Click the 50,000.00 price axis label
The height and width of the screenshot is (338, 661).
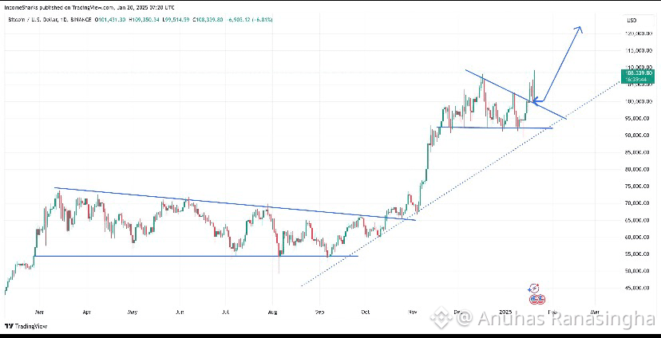pyautogui.click(x=637, y=271)
